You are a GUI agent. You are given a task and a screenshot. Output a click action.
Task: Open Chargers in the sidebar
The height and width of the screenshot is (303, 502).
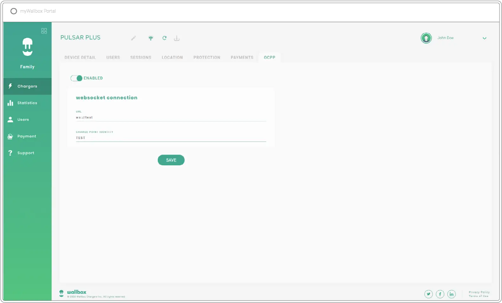click(x=28, y=86)
